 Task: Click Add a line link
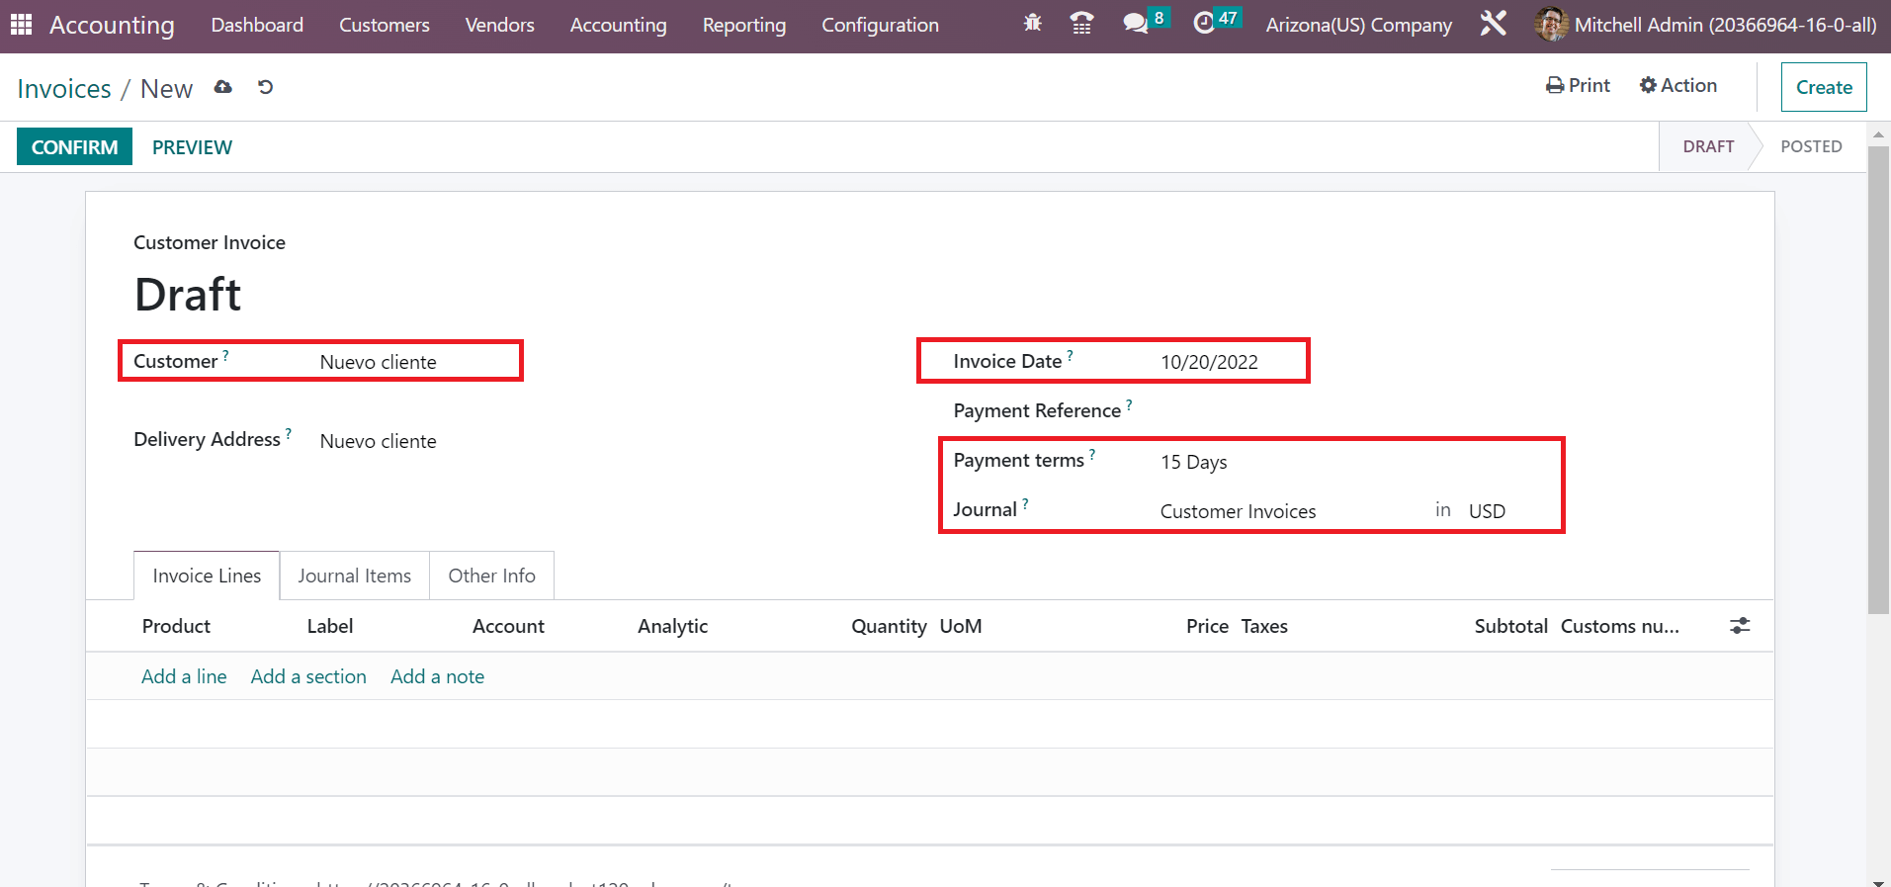point(184,676)
